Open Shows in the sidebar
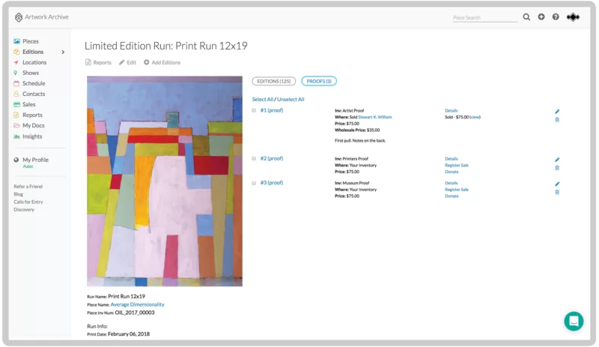 (31, 73)
